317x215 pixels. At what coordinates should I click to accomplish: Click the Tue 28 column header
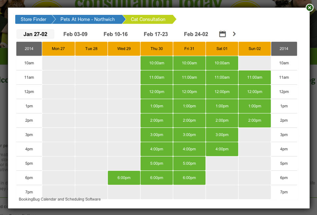tap(91, 49)
